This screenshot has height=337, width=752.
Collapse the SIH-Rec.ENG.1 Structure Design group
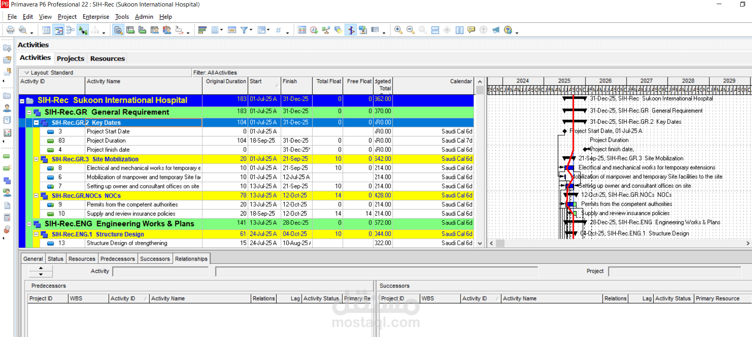(x=36, y=234)
